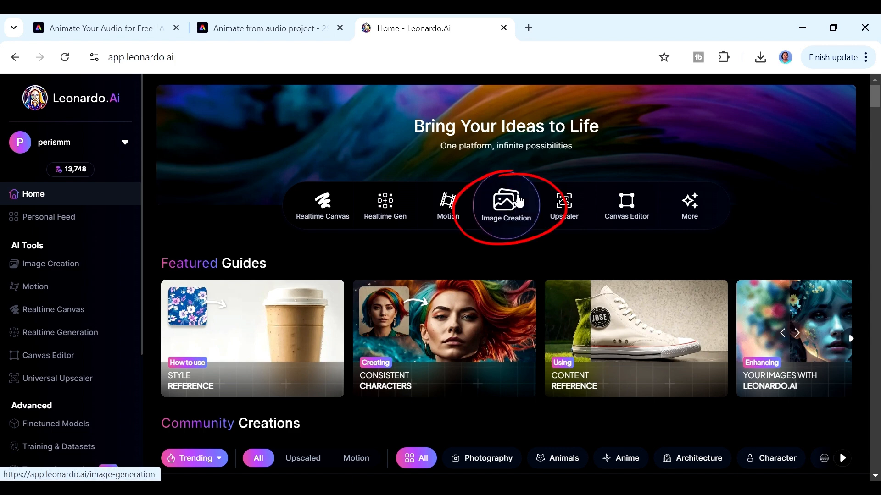This screenshot has height=495, width=881.
Task: Click the page vertical scrollbar thumb
Action: 875,96
